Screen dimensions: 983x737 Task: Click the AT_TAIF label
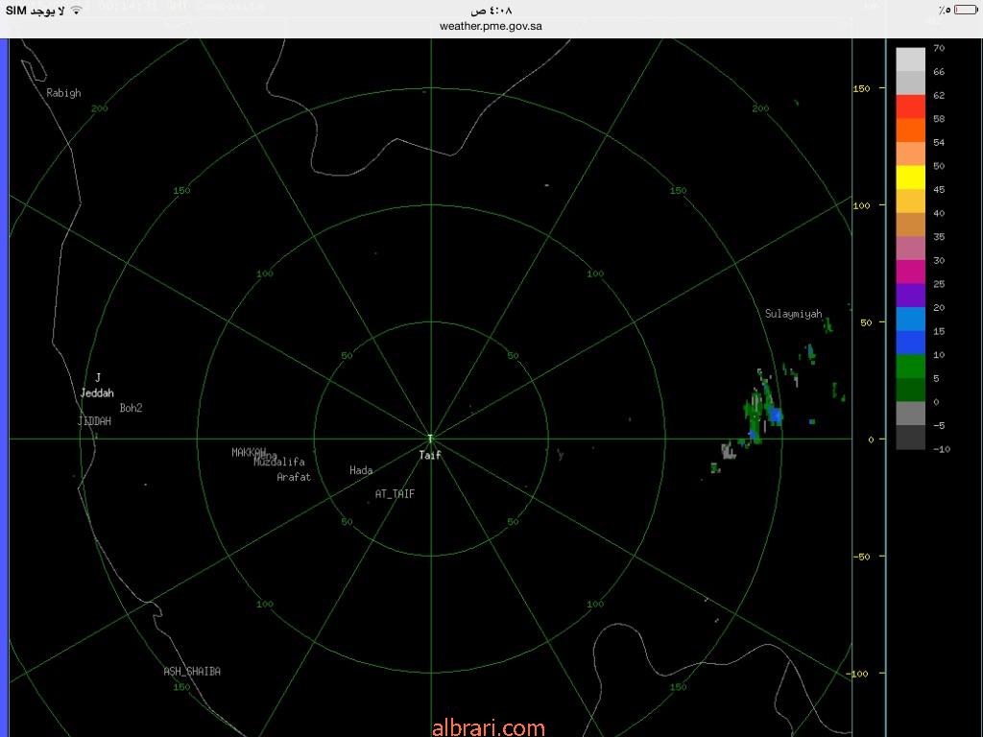[x=395, y=494]
